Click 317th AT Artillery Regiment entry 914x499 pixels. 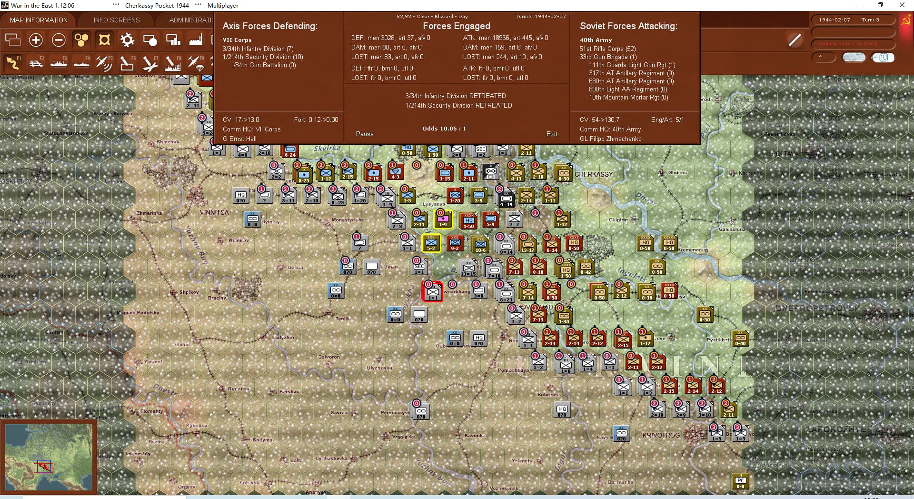[631, 73]
